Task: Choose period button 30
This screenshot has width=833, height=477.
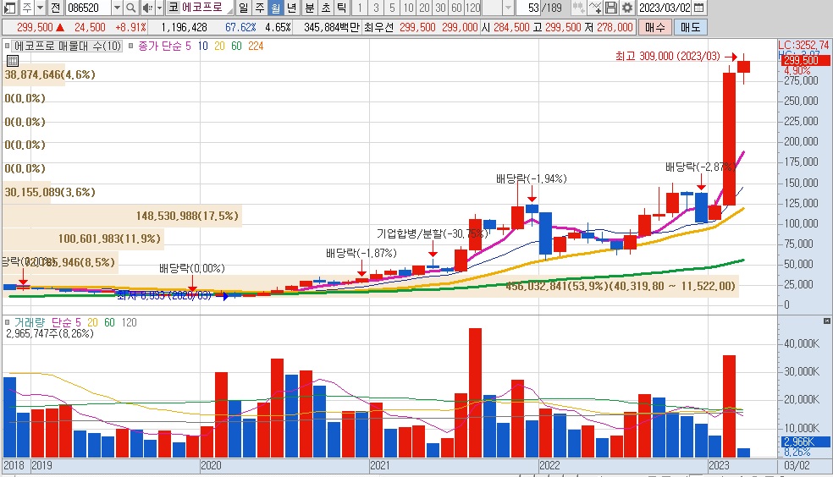Action: click(440, 8)
